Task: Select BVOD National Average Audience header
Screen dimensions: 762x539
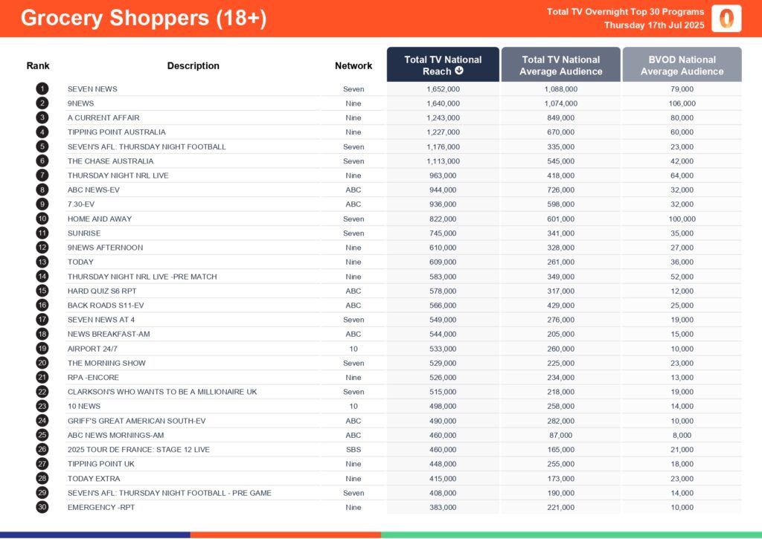Action: coord(682,65)
